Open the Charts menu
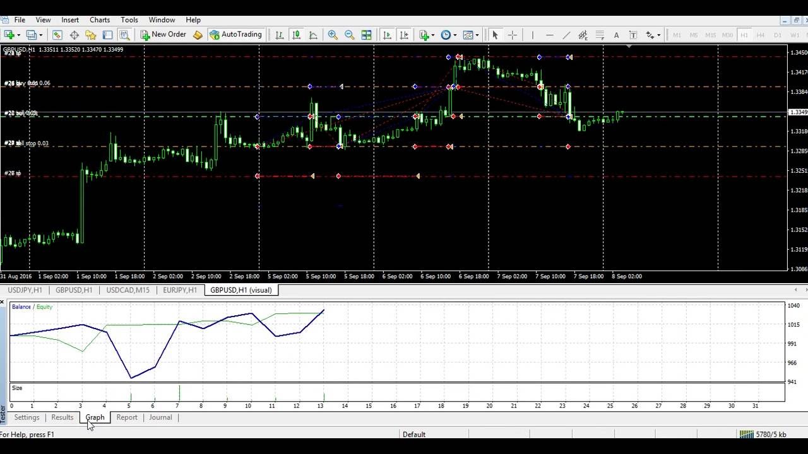 point(100,20)
